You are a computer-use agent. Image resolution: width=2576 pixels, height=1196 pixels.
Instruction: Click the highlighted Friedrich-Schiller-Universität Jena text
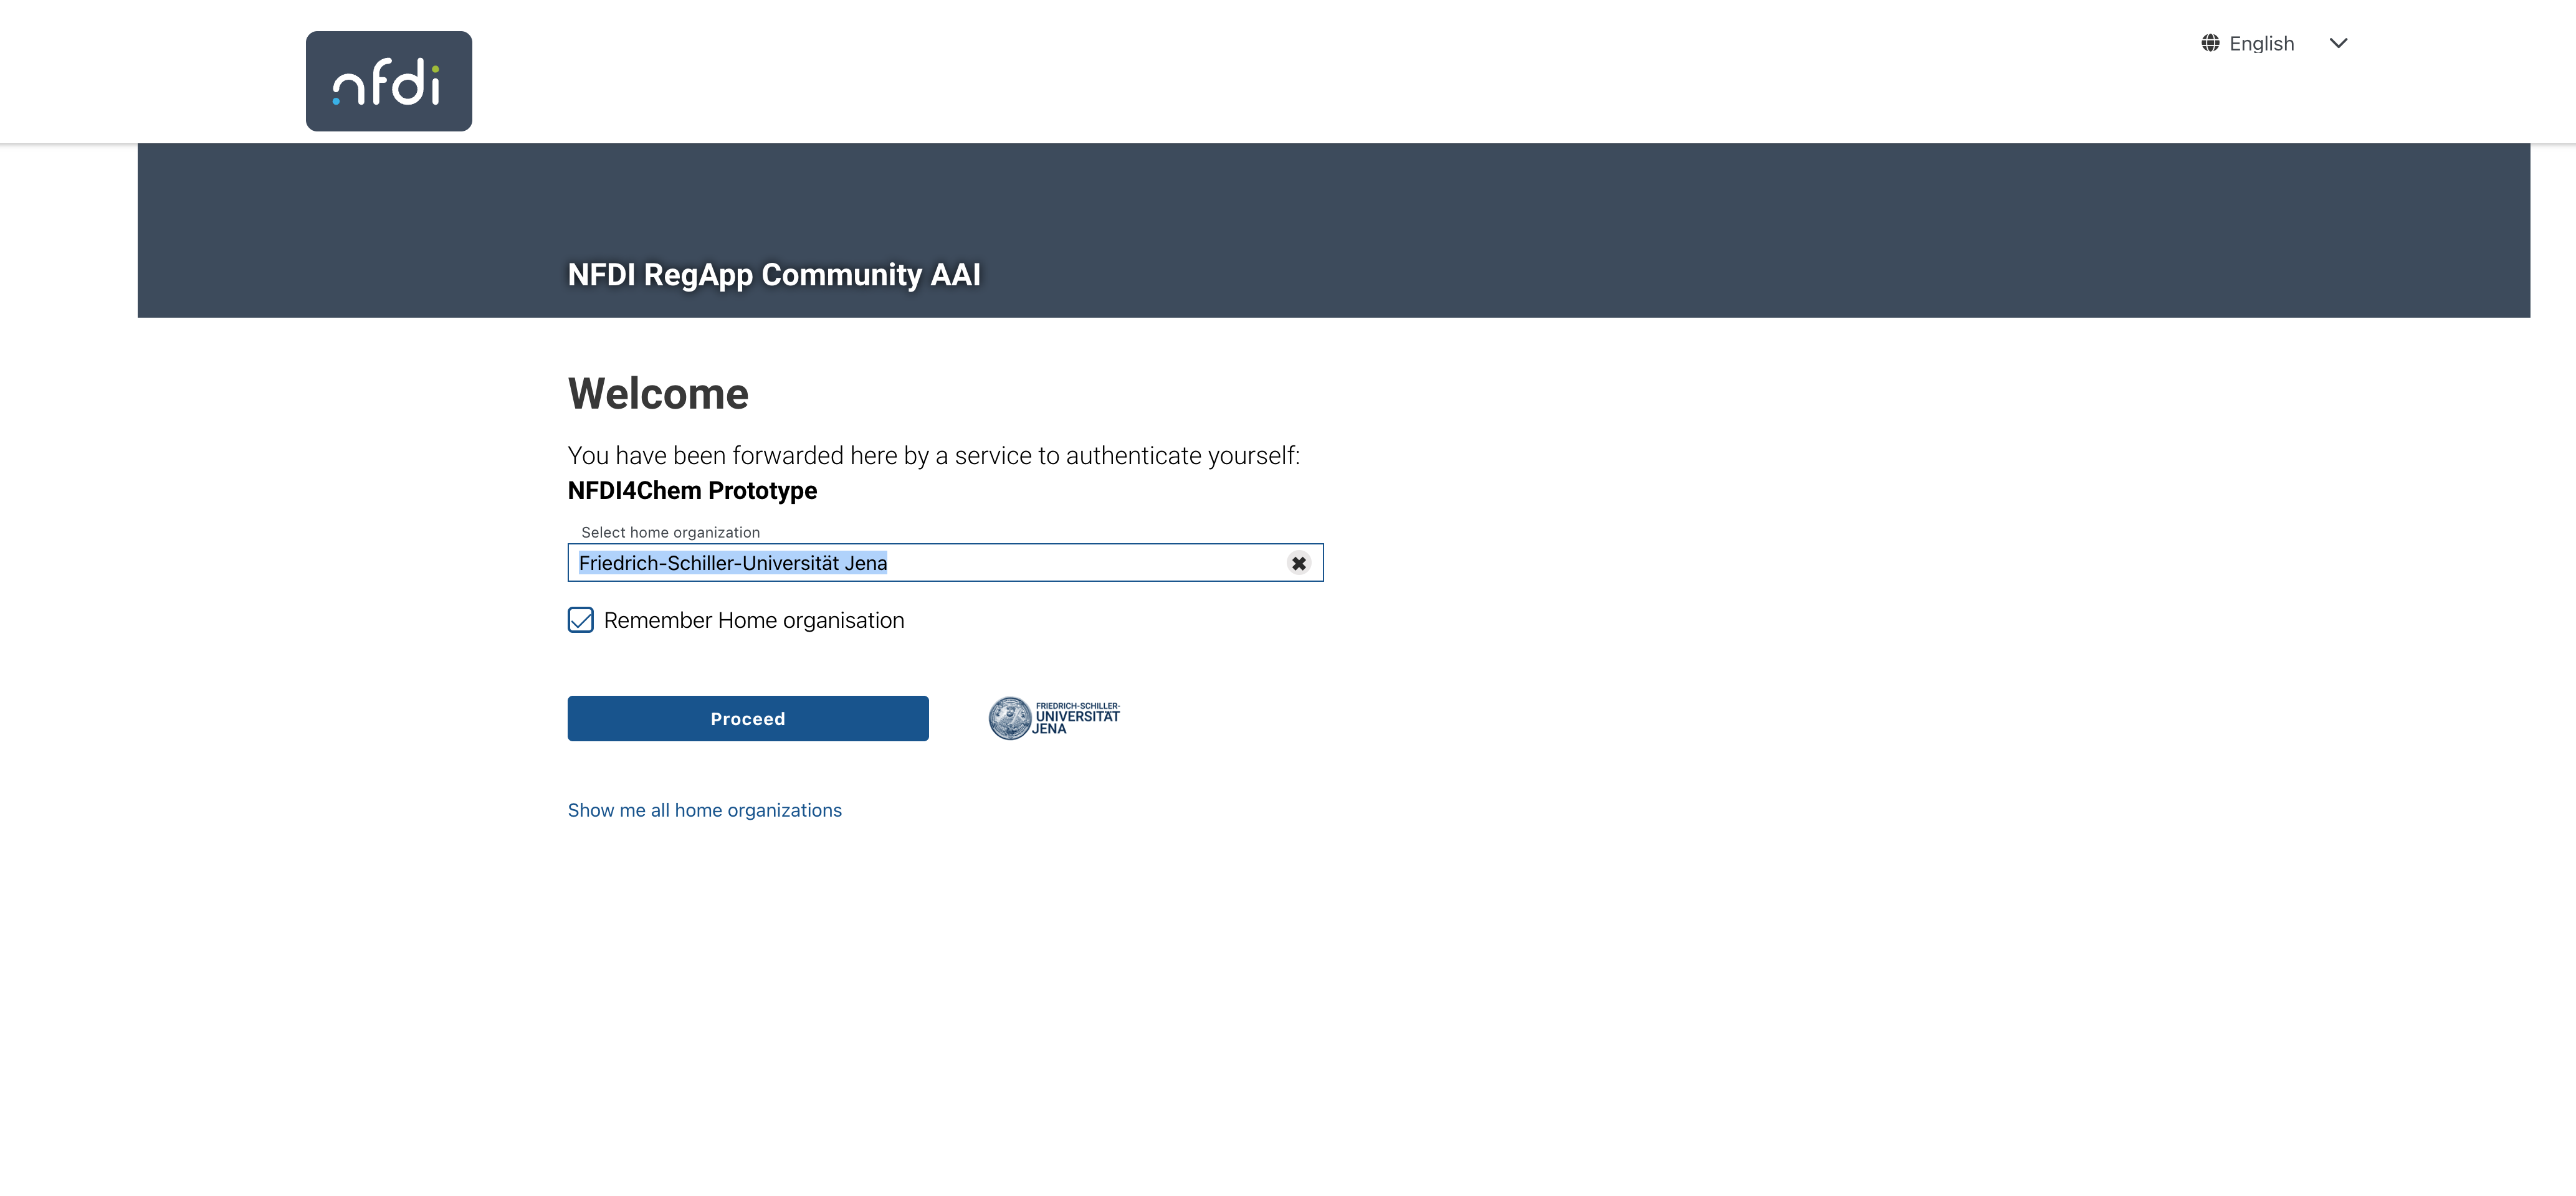pyautogui.click(x=733, y=563)
